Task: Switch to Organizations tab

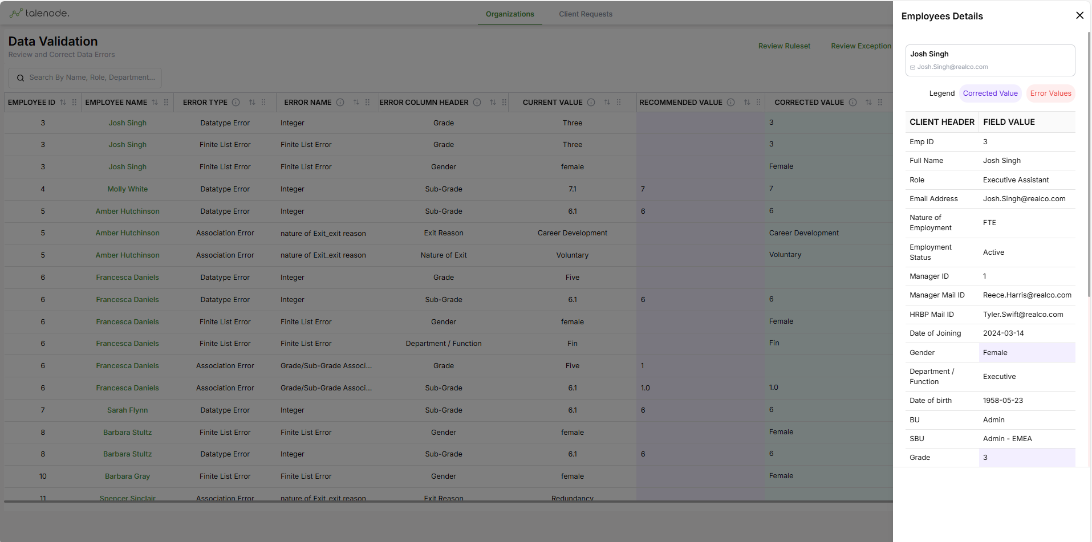Action: click(x=510, y=14)
